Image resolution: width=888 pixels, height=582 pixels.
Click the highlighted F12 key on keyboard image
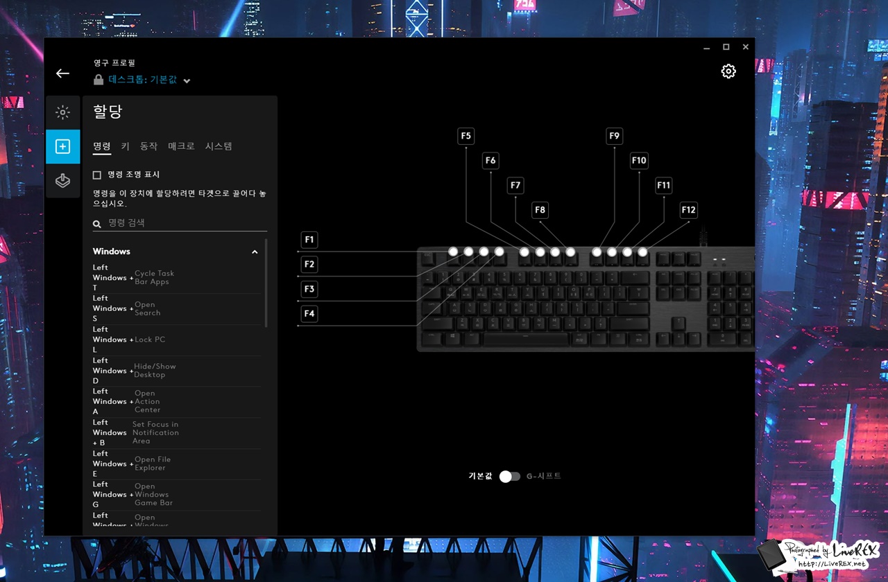[x=642, y=252]
